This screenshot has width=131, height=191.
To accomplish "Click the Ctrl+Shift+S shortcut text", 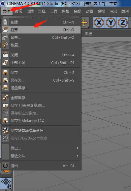I will [x=64, y=80].
